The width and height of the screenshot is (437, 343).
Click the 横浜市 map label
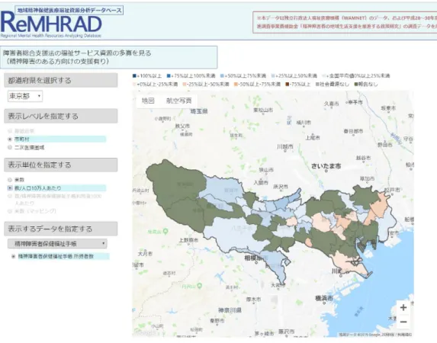324,299
